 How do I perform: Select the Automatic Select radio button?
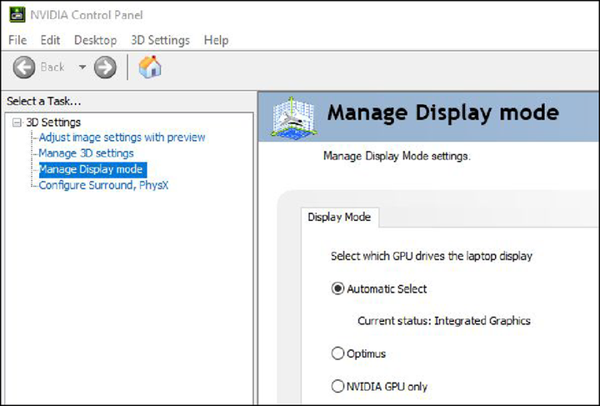337,289
